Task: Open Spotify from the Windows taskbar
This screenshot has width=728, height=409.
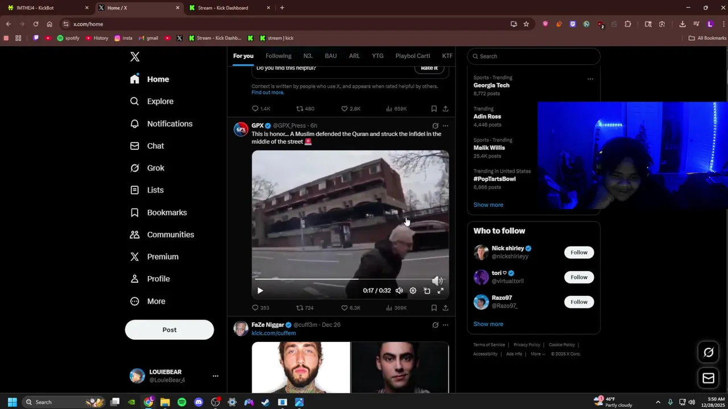Action: [182, 402]
